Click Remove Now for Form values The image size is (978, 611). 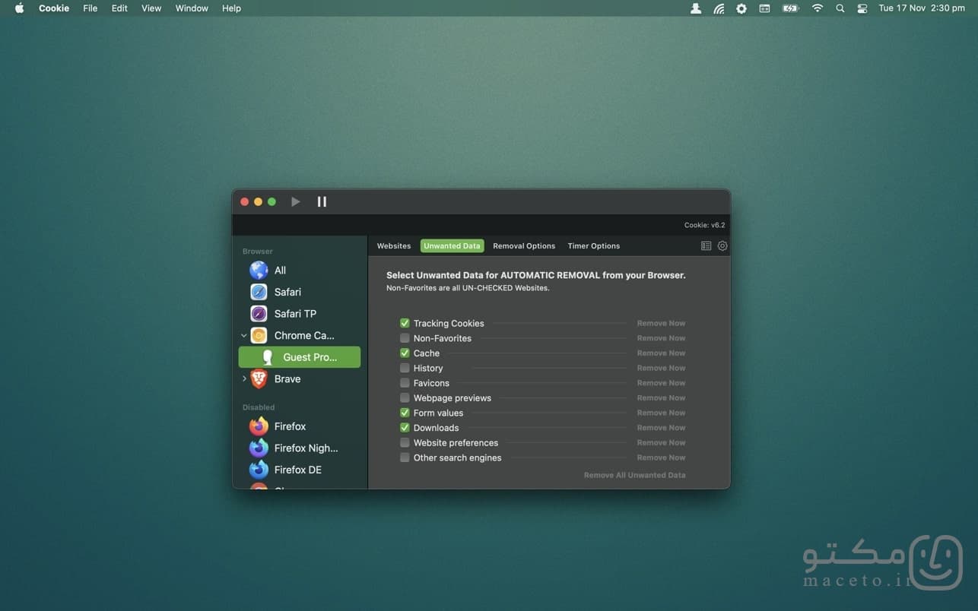pos(661,413)
